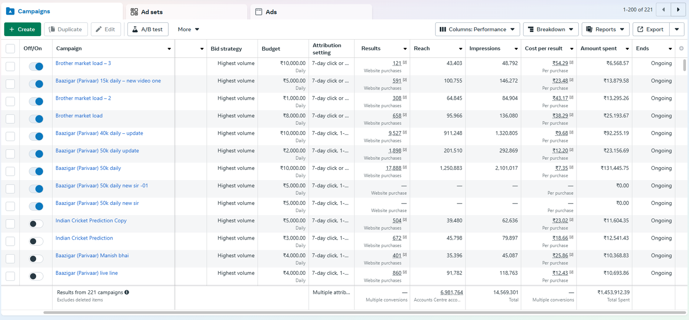Click the add column plus icon
The width and height of the screenshot is (689, 320).
(681, 49)
